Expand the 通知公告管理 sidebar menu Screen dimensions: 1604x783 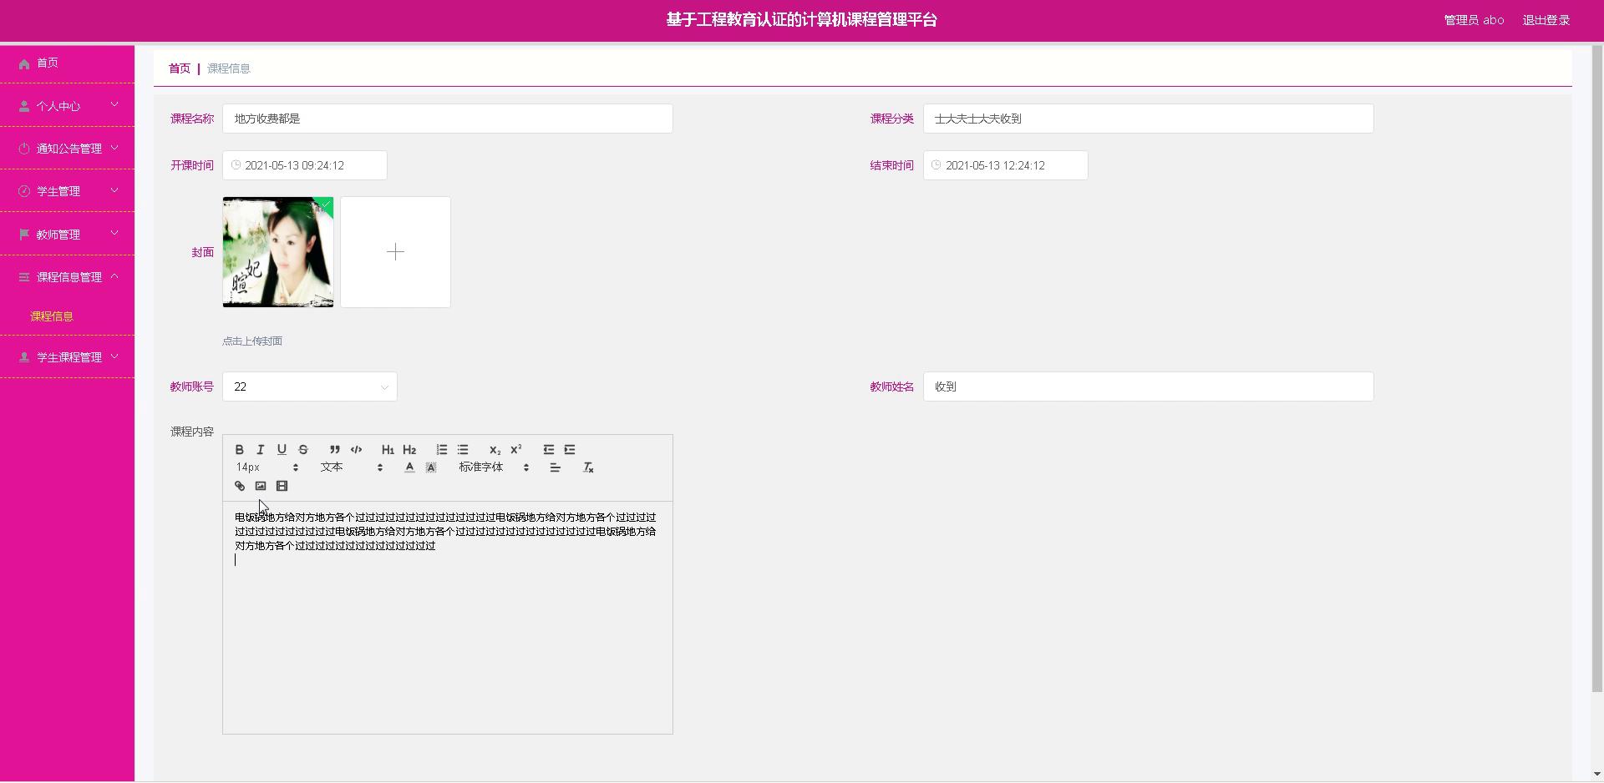tap(67, 149)
